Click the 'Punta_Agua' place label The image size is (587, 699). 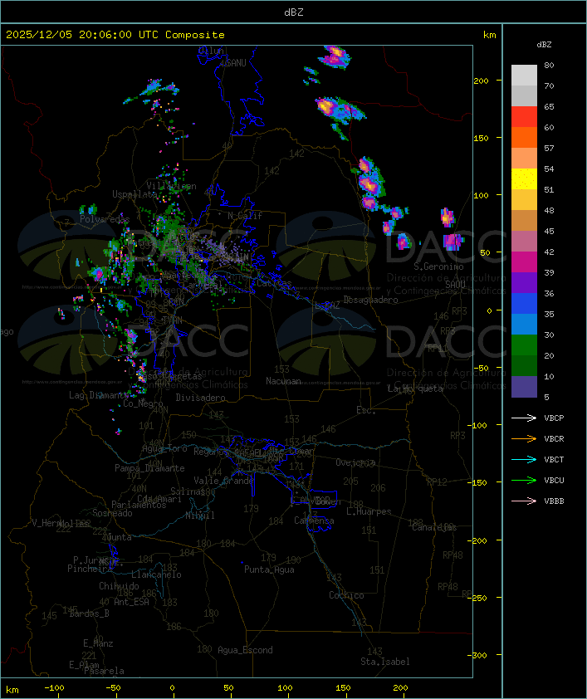coord(269,569)
